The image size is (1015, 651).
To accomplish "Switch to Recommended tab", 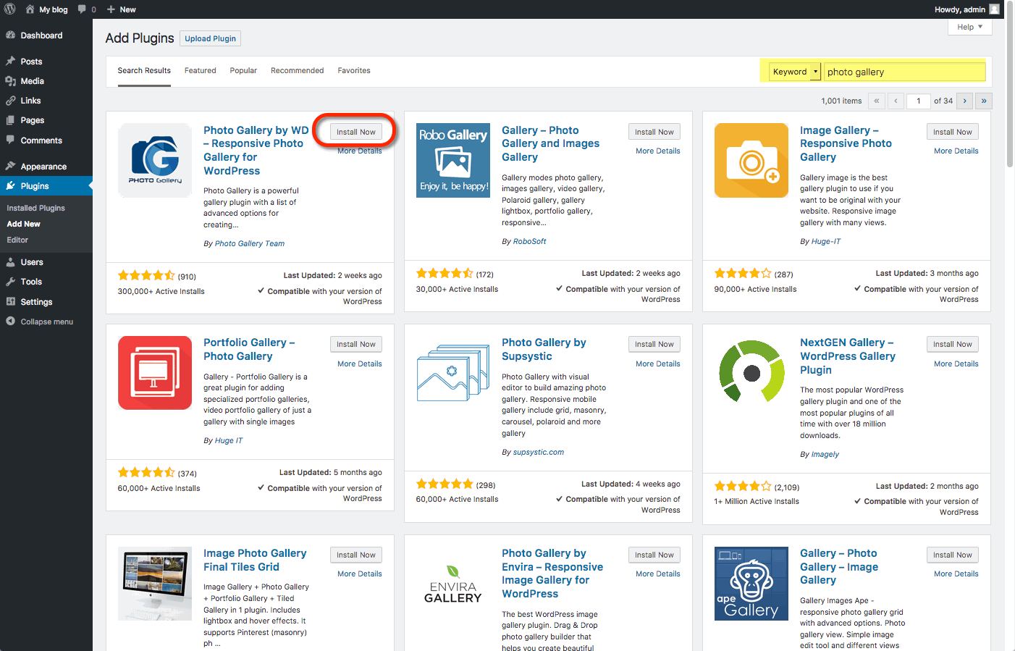I will click(x=297, y=70).
